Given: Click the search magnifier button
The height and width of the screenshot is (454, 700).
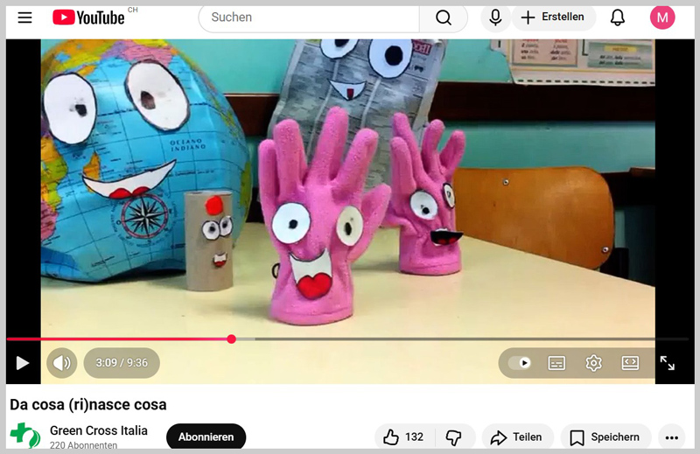Looking at the screenshot, I should 444,17.
